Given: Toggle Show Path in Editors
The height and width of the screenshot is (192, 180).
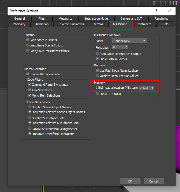Looking at the screenshot, I should click(97, 59).
